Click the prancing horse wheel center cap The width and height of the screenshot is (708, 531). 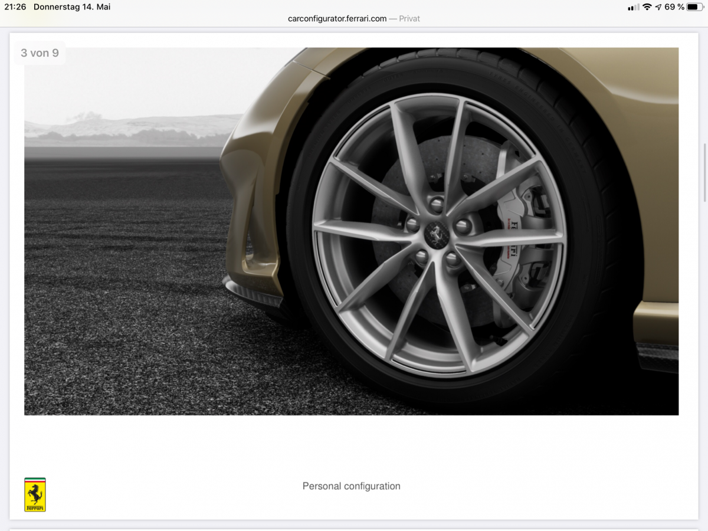437,235
